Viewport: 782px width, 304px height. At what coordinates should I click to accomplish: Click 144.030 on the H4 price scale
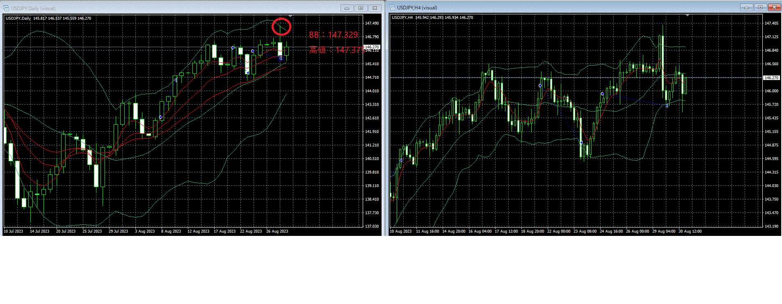771,186
